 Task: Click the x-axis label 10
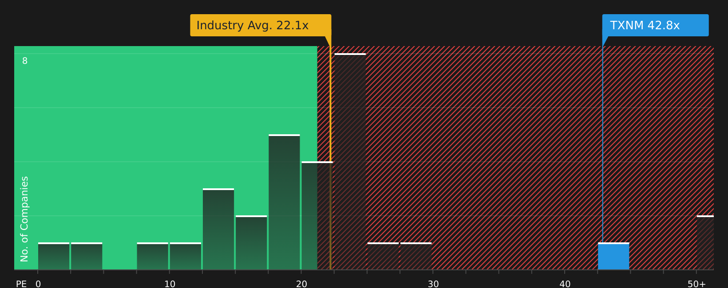[x=170, y=284]
